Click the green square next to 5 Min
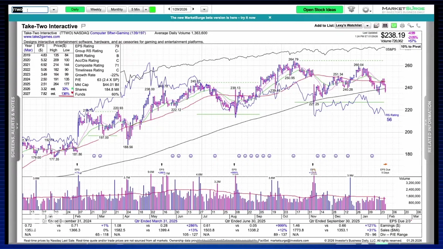Image resolution: width=443 pixels, height=249 pixels. (x=152, y=10)
